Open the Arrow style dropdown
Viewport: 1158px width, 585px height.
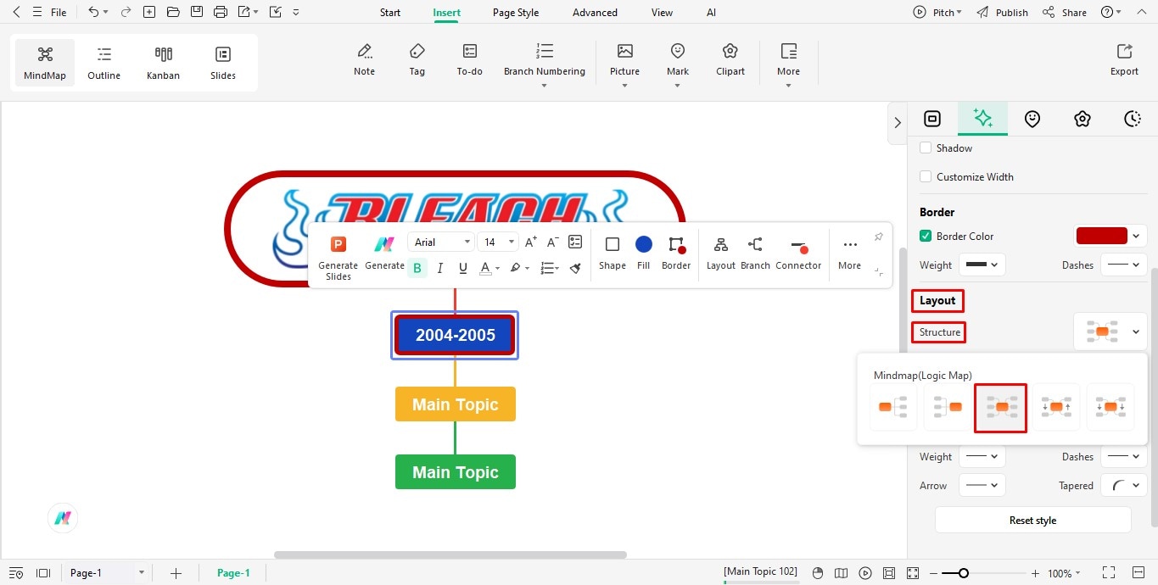pyautogui.click(x=982, y=485)
